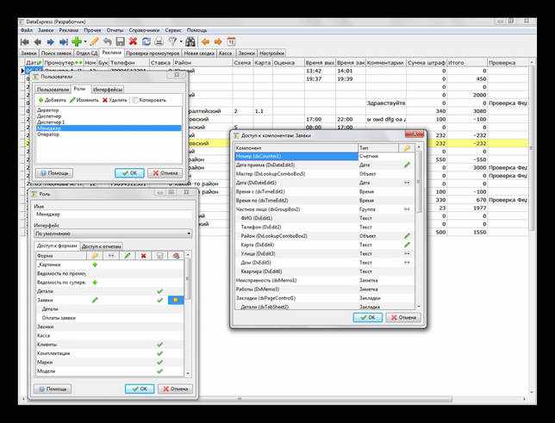Expand dropdown arrow next to filter icon

(181, 41)
